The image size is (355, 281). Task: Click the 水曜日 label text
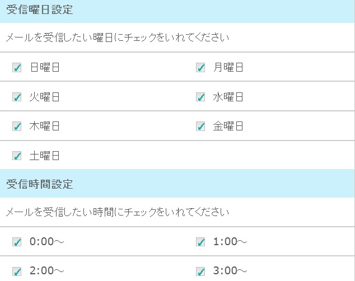pos(228,97)
